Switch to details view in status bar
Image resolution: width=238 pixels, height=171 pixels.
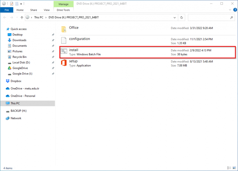tap(229, 168)
